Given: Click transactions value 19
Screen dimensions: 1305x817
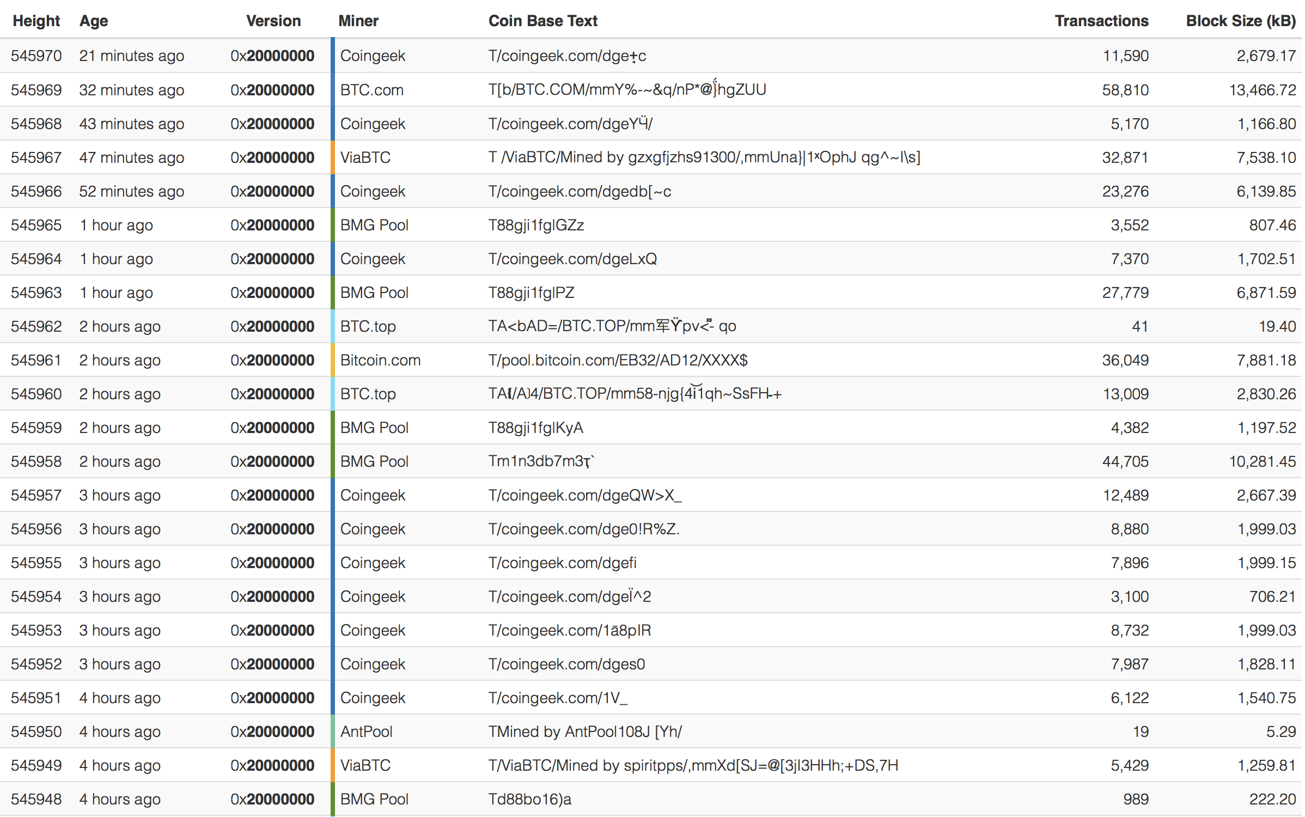Looking at the screenshot, I should [1141, 731].
